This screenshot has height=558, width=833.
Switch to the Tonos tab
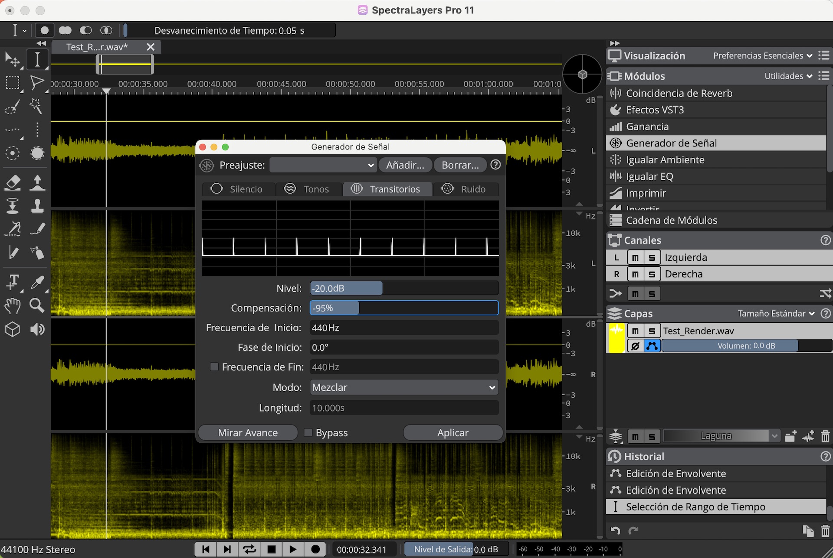(307, 189)
